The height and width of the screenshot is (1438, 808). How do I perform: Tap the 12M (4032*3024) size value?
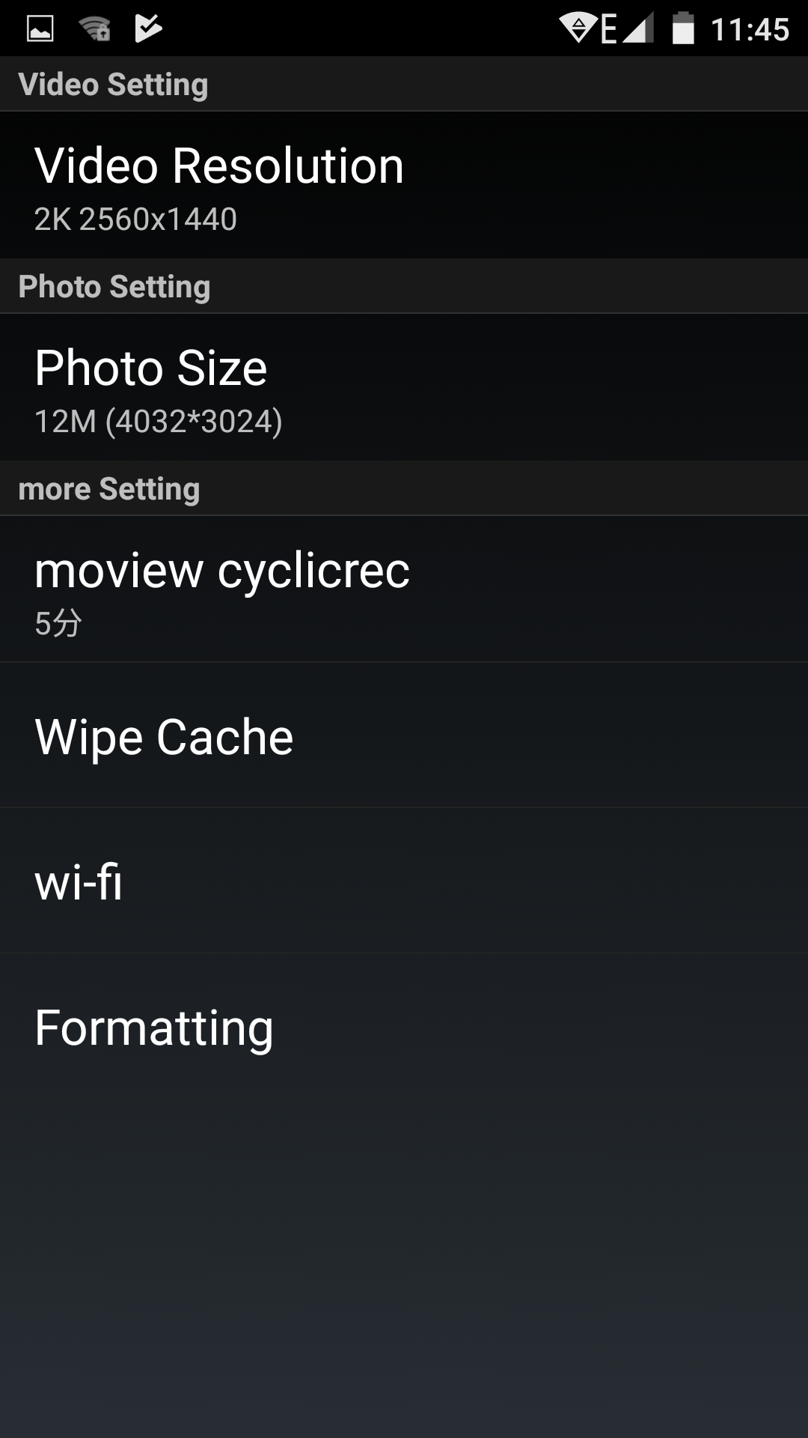point(159,422)
